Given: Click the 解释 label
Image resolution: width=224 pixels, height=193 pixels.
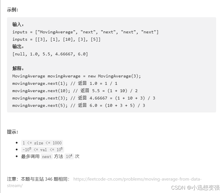Looking at the screenshot, I should (18, 69).
